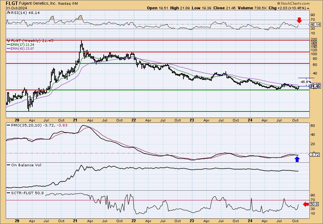This screenshot has height=224, width=323.
Task: Click the High 21.89 value
Action: (180, 8)
